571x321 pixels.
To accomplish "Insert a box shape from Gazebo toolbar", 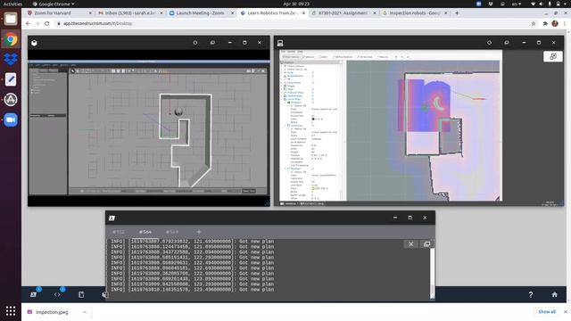I will pyautogui.click(x=113, y=71).
